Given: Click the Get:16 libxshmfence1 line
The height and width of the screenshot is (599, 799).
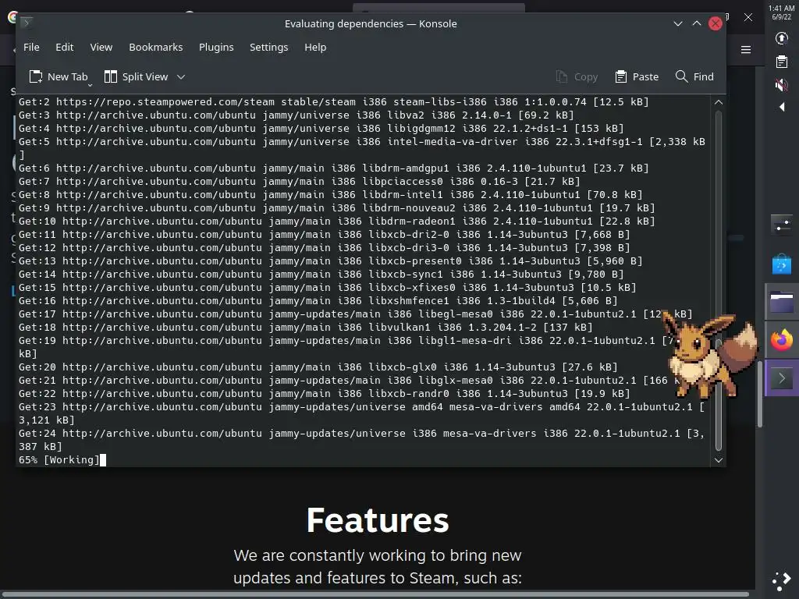Looking at the screenshot, I should pyautogui.click(x=318, y=301).
